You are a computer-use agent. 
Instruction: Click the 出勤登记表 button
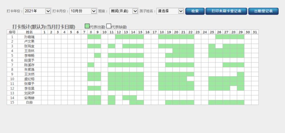pos(263,11)
